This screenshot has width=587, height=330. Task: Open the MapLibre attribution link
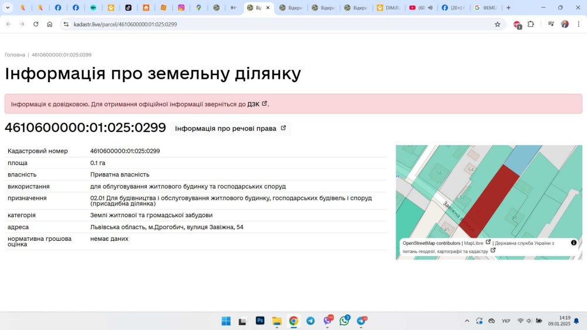tap(477, 243)
